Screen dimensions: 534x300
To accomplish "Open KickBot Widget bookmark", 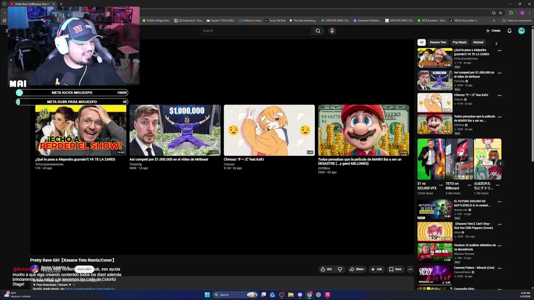I will point(156,20).
